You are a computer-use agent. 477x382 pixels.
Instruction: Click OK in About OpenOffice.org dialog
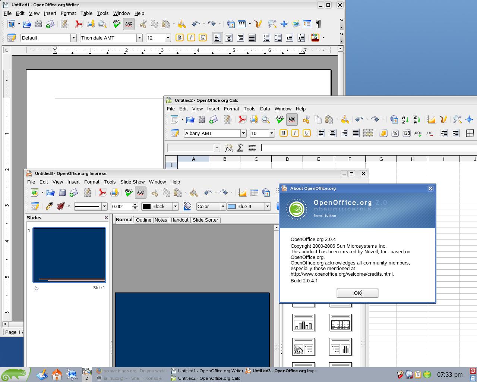(x=357, y=293)
